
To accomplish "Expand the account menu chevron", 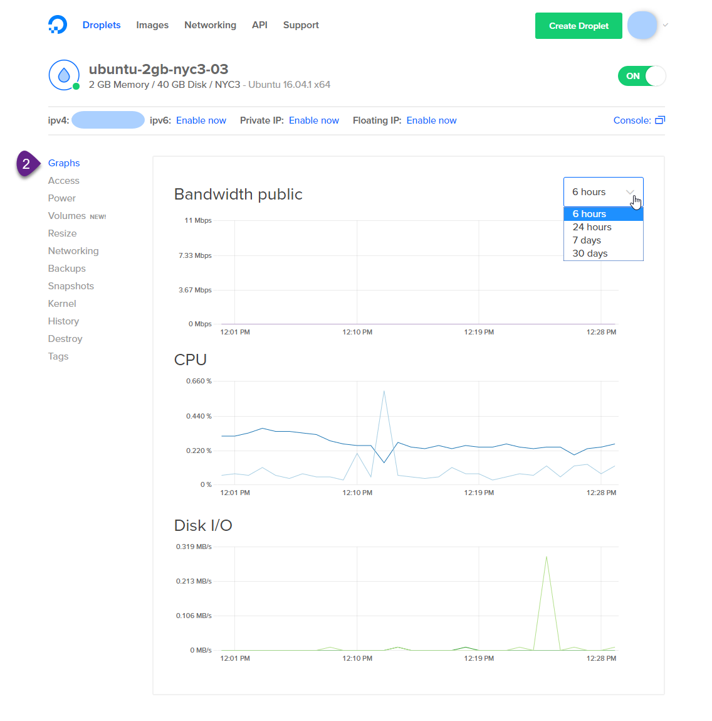I will [x=665, y=24].
